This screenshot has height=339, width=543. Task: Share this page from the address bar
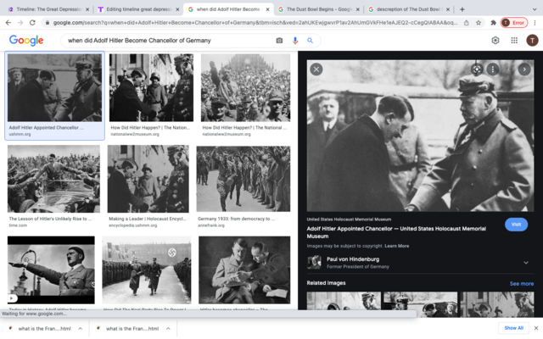(467, 23)
